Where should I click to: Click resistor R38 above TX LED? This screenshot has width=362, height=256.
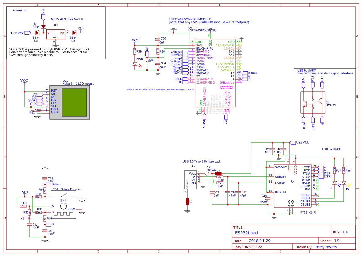[x=343, y=170]
